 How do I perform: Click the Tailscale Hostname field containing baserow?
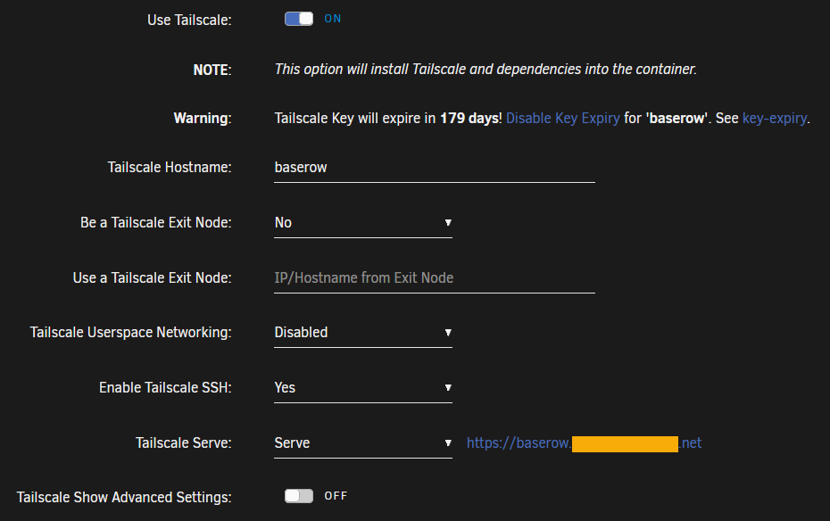435,168
